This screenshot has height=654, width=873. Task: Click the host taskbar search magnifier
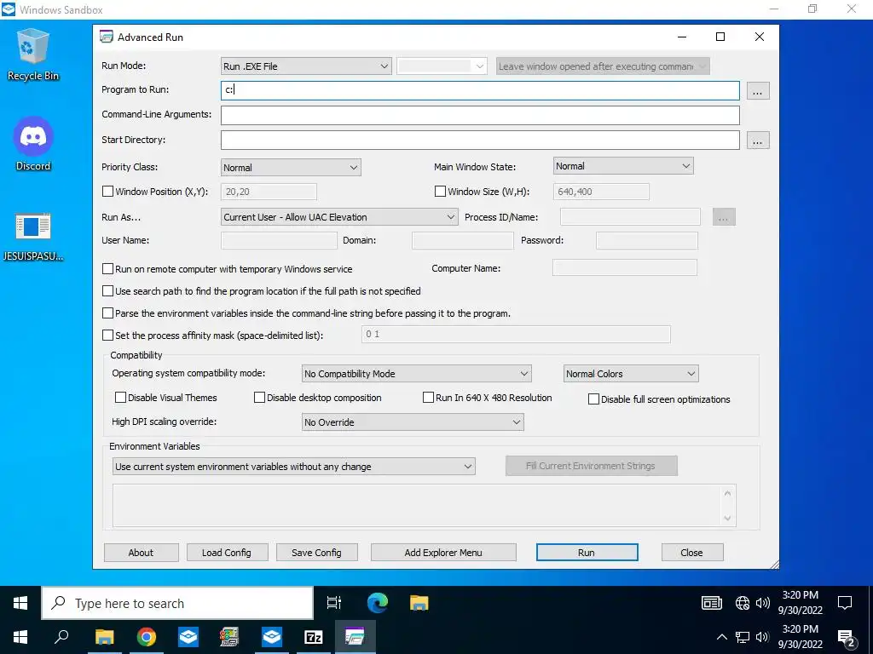pos(61,637)
